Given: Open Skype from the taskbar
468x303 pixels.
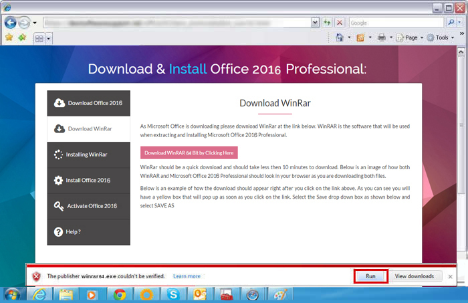Looking at the screenshot, I should click(x=174, y=294).
